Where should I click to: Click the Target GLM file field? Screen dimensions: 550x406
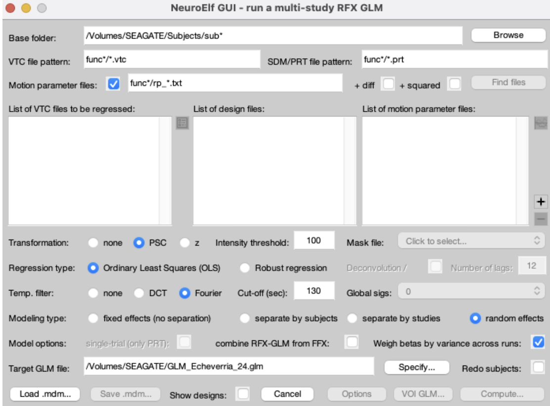click(x=229, y=366)
